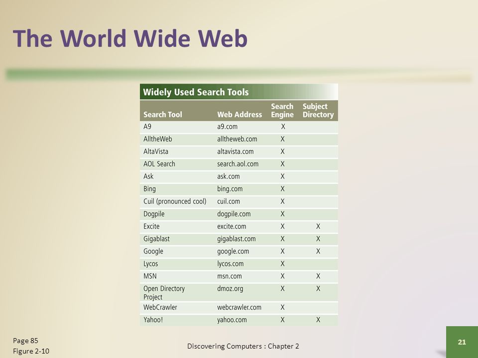Click the 'alltheweb.com' address cell
Image resolution: width=478 pixels, height=358 pixels.
237,139
